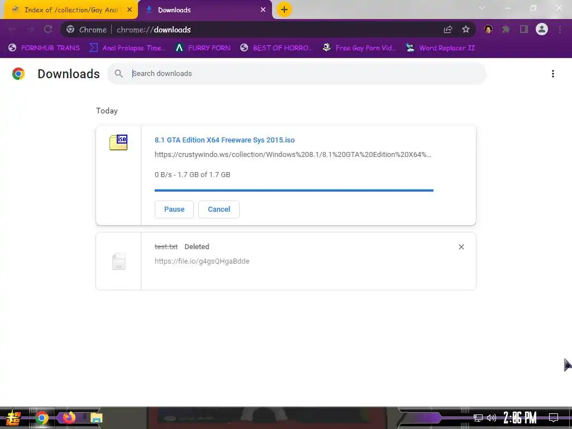Open the Start menu from the taskbar
Screen dimensions: 572x429
pyautogui.click(x=13, y=418)
